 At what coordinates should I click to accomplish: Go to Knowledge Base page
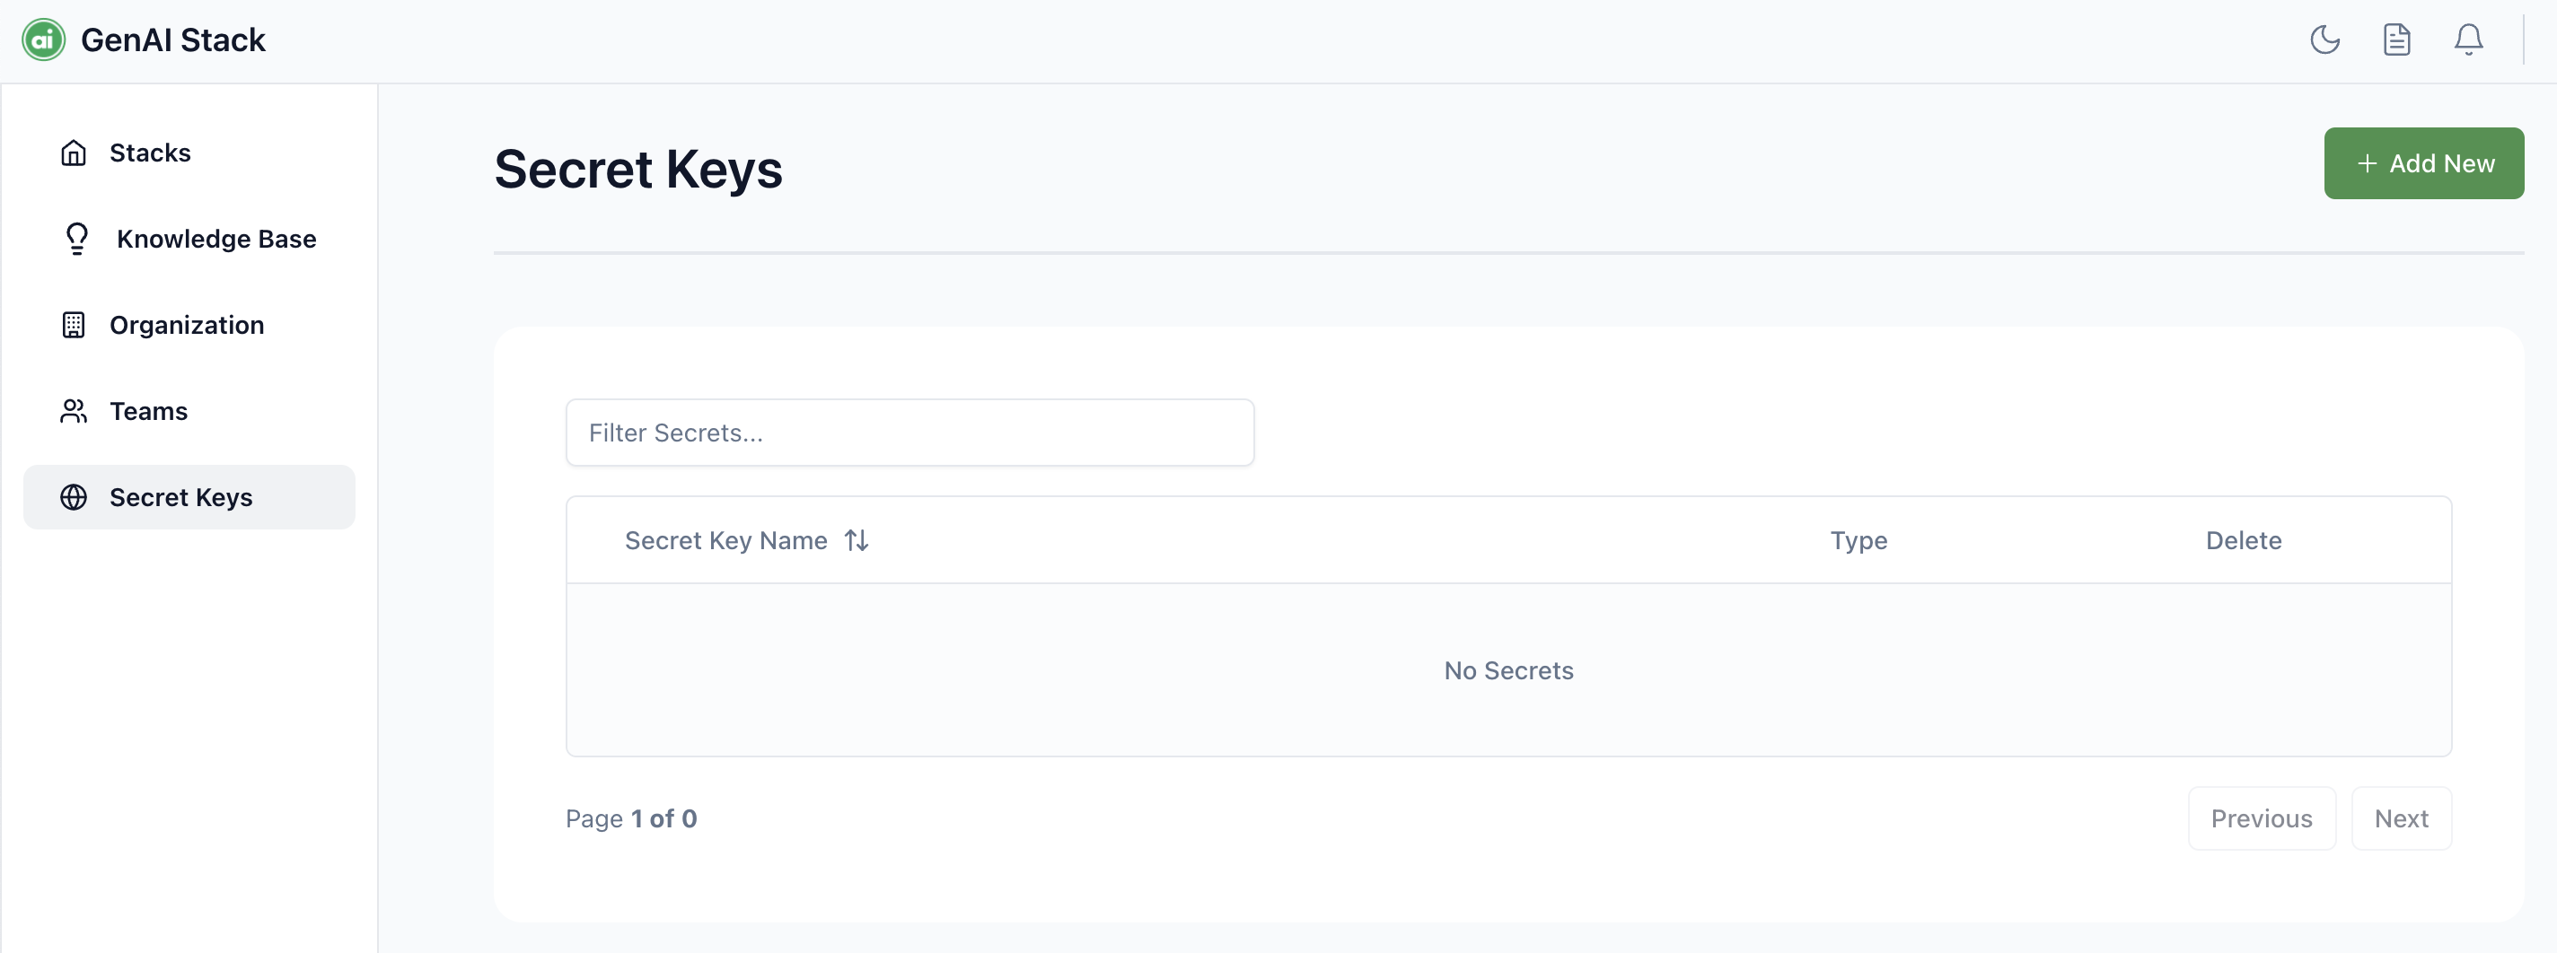tap(216, 239)
